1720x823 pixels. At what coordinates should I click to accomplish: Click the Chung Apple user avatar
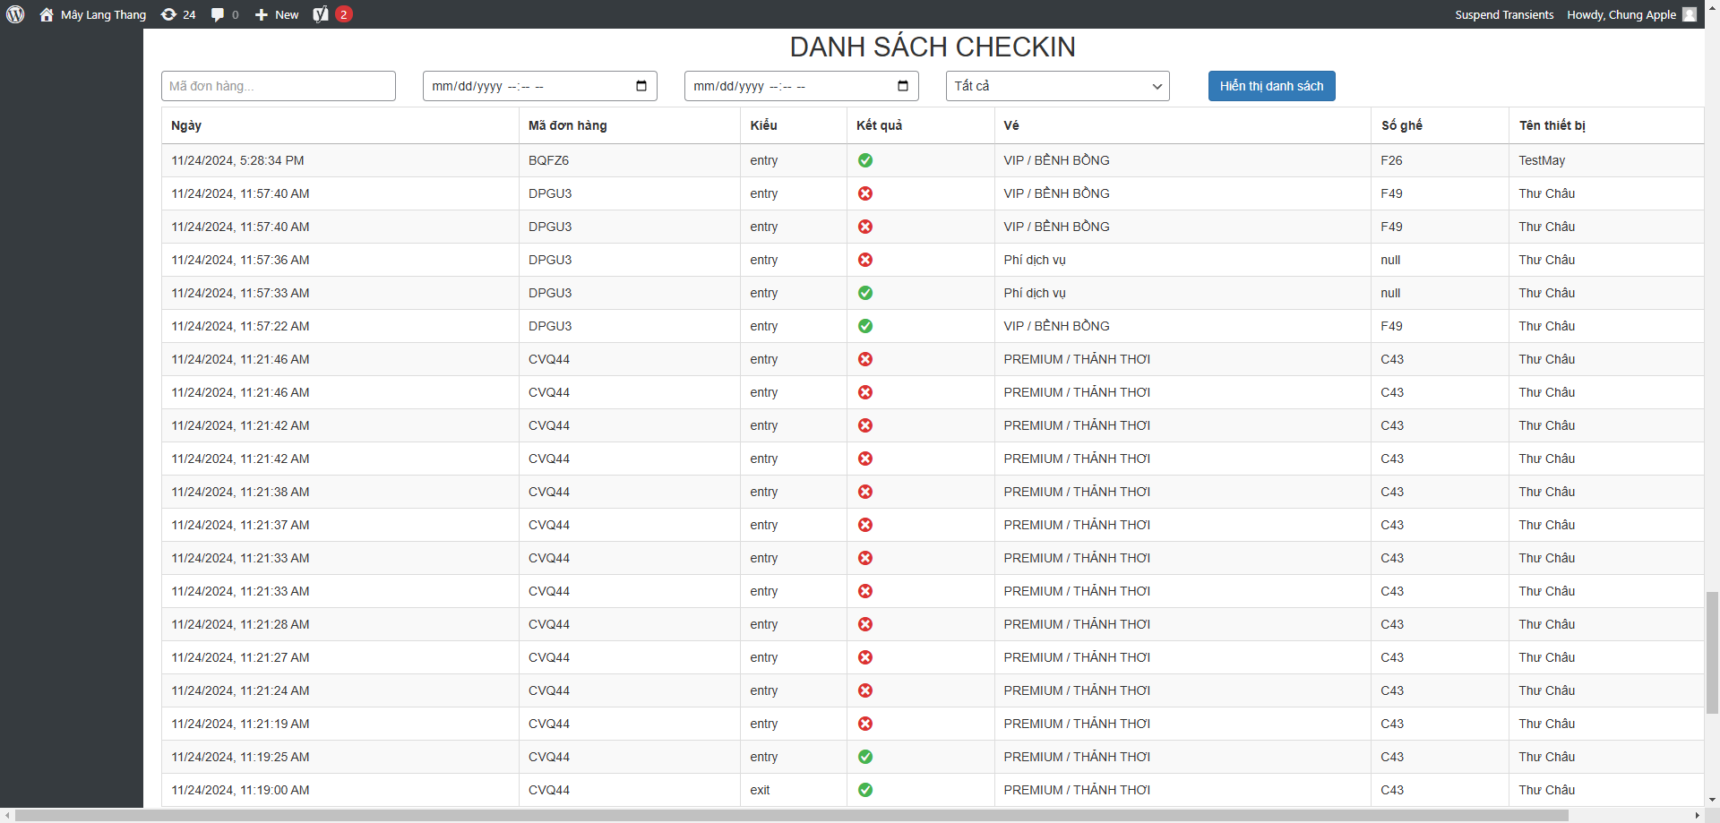[x=1690, y=14]
